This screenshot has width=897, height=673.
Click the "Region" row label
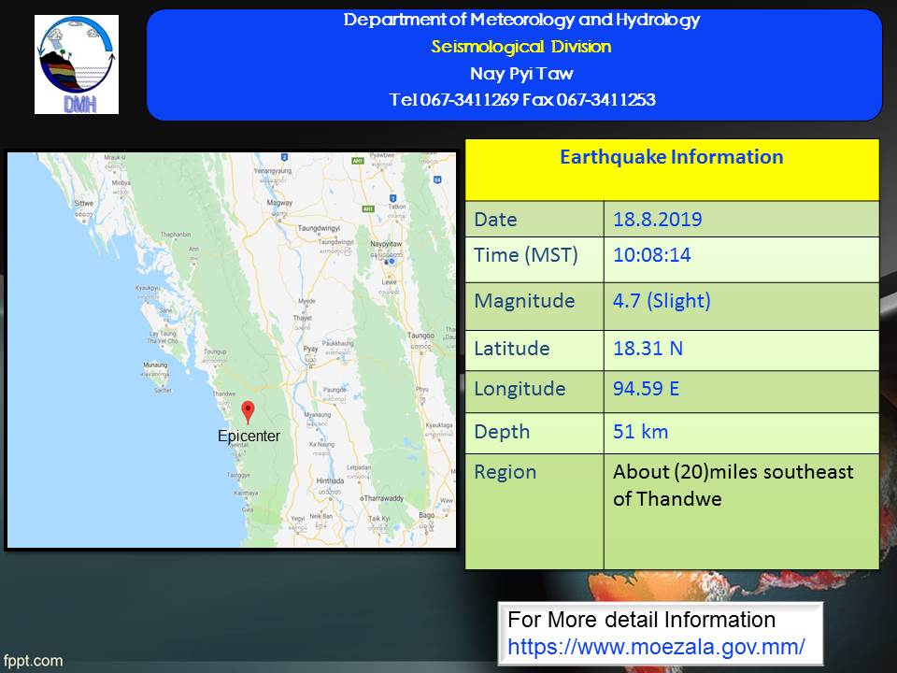505,473
